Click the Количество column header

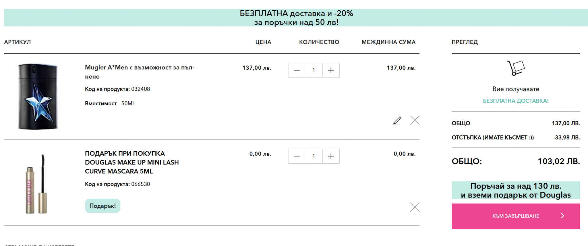click(x=319, y=42)
